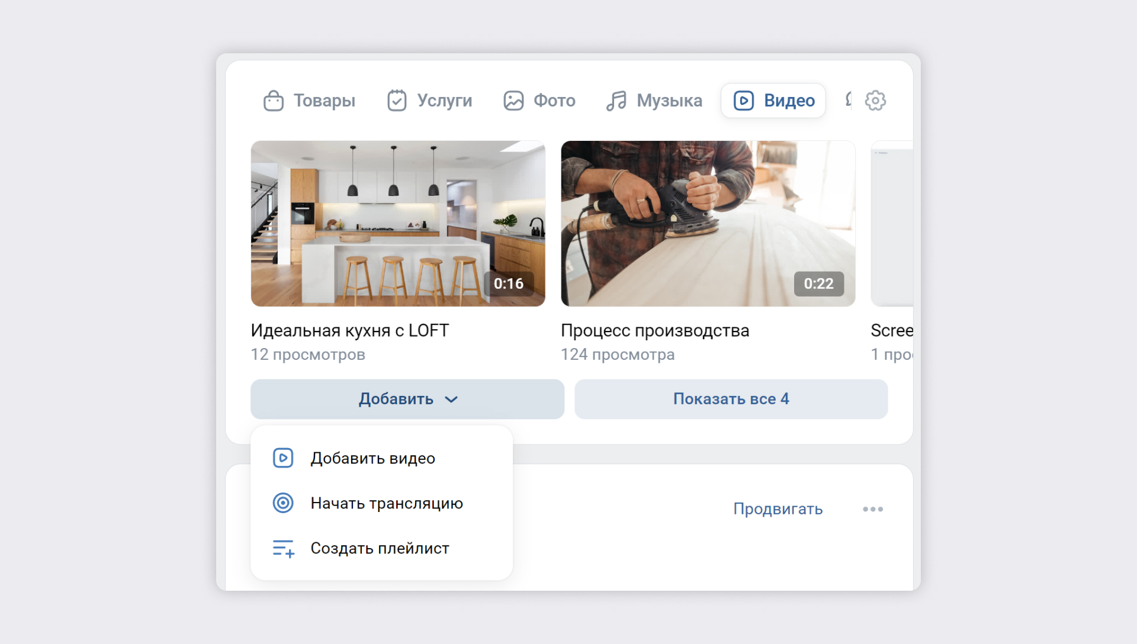Open section settings via the gear icon
This screenshot has width=1137, height=644.
click(x=875, y=101)
